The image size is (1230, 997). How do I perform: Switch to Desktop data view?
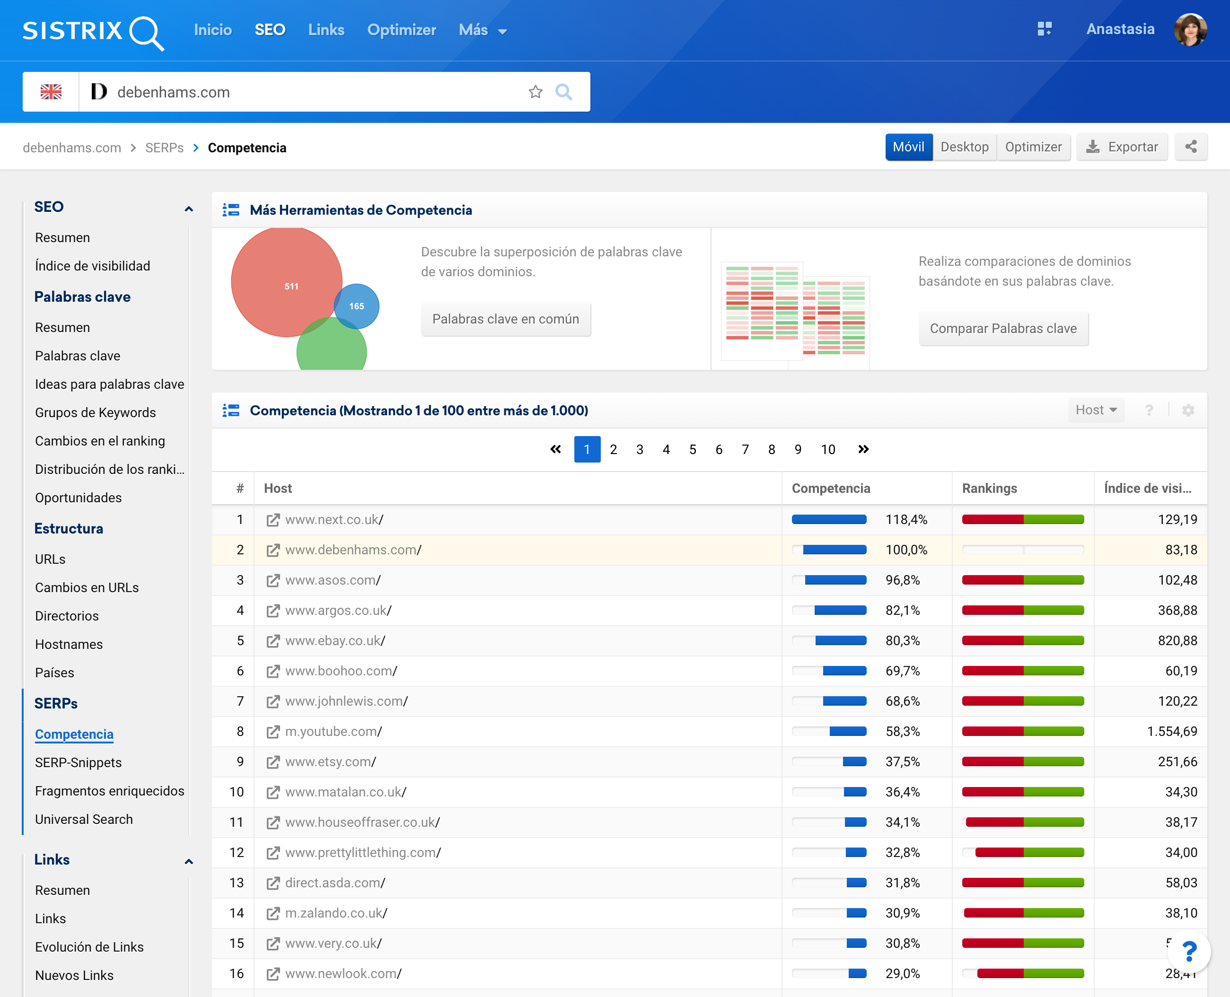click(x=964, y=147)
